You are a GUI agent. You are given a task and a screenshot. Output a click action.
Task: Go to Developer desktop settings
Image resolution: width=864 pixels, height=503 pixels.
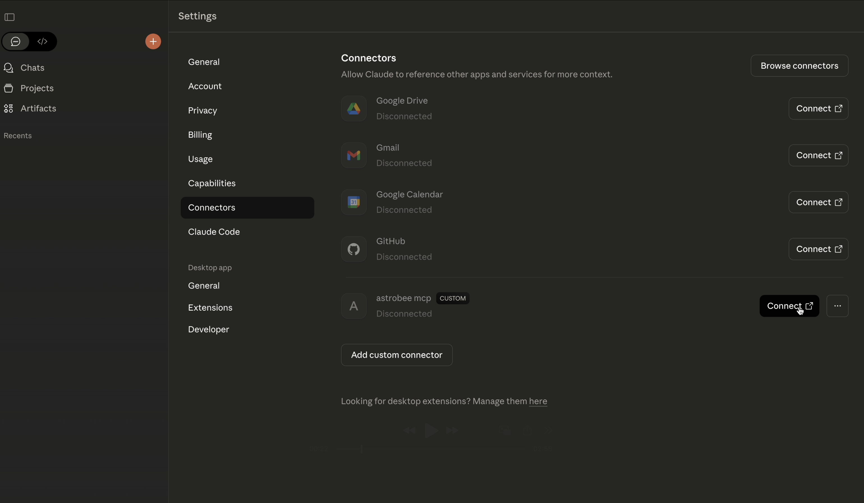point(208,329)
